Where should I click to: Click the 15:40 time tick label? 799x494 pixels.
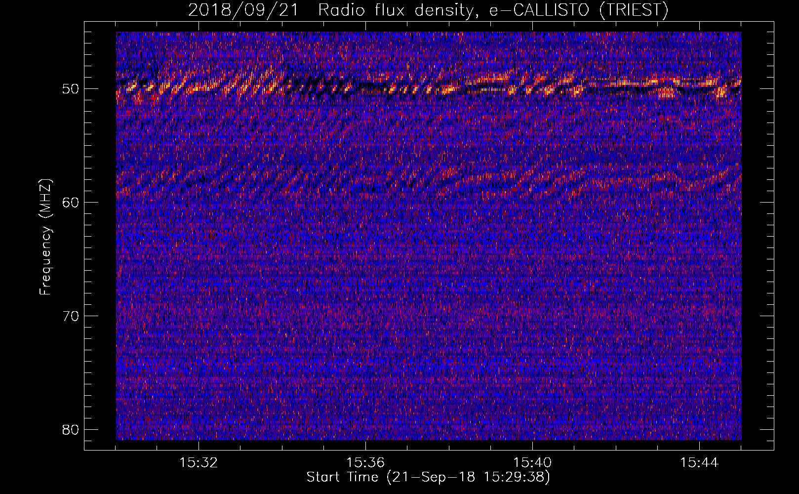tap(532, 463)
